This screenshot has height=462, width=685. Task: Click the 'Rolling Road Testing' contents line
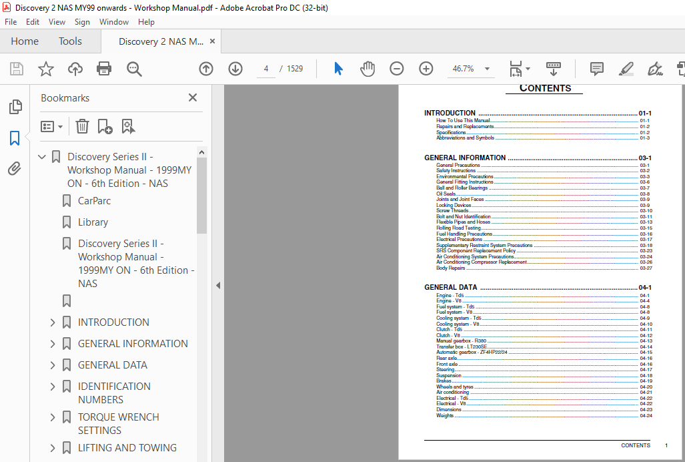[544, 228]
